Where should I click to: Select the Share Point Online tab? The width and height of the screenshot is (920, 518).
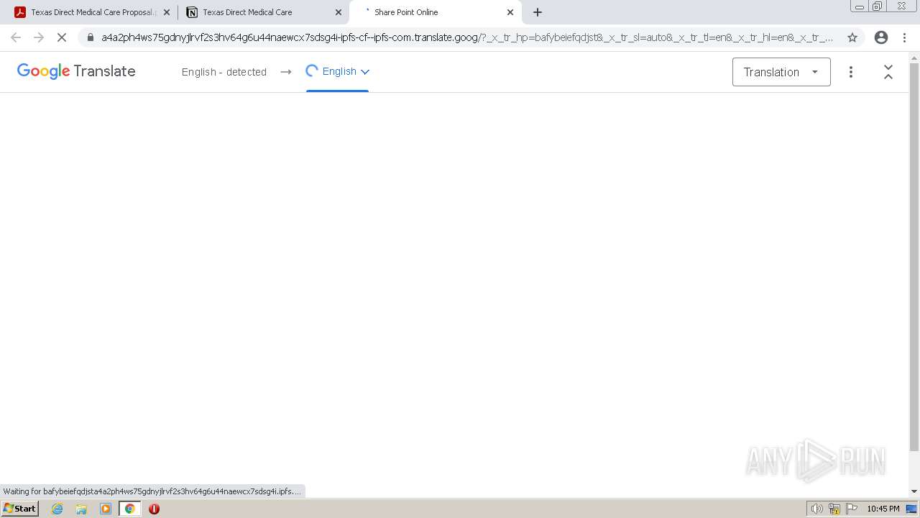coord(435,12)
